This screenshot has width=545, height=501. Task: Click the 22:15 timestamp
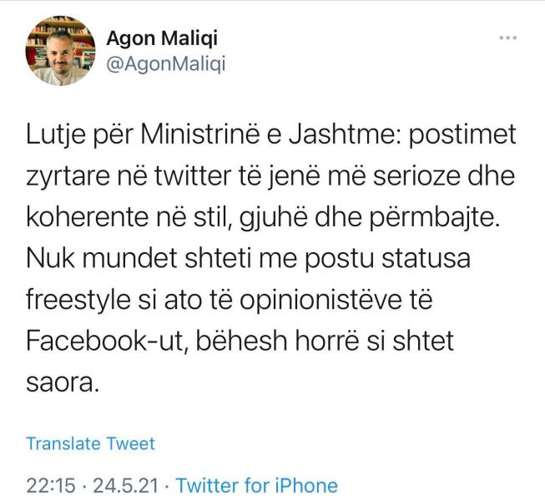coord(51,485)
